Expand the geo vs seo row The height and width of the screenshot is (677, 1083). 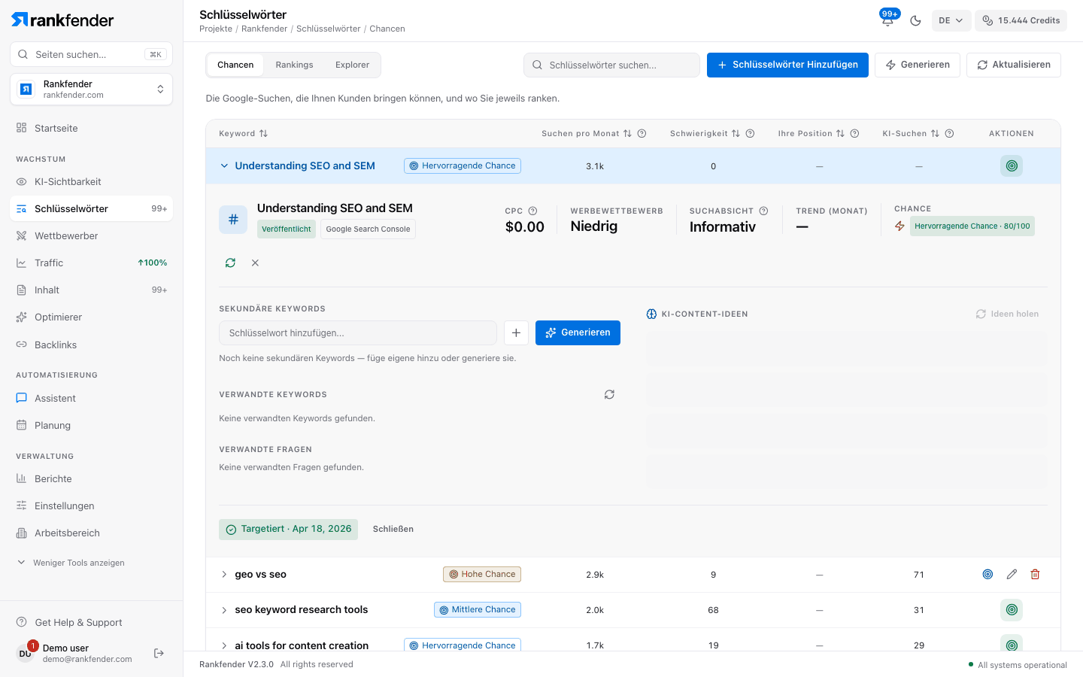pos(224,575)
